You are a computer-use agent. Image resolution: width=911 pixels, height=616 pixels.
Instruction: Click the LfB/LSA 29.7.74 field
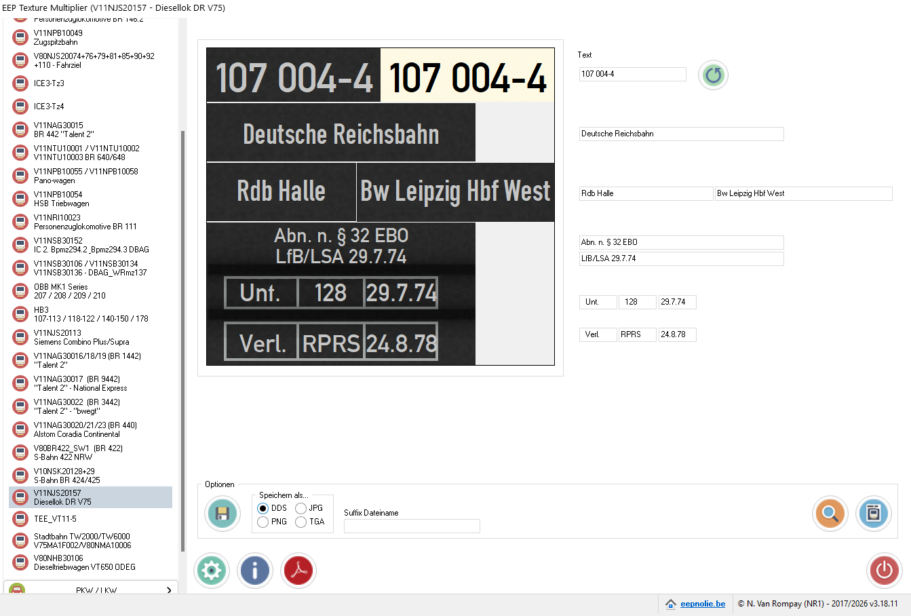point(682,258)
